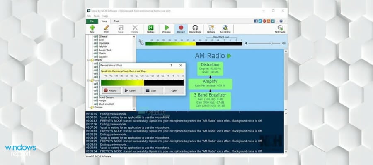Click the microphone icon beside level meter
The height and width of the screenshot is (165, 373).
(141, 42)
